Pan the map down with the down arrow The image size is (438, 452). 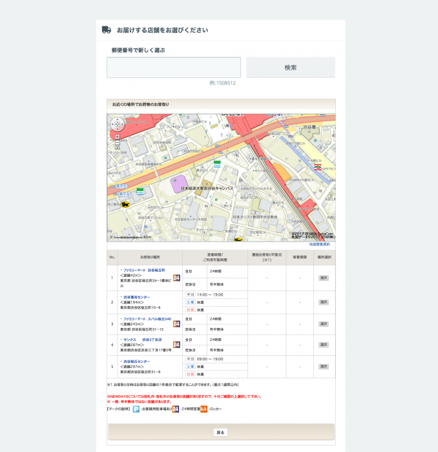click(x=118, y=129)
